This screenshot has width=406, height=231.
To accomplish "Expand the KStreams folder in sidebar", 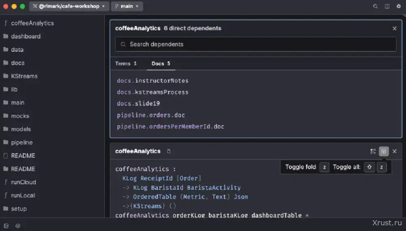I will [24, 76].
